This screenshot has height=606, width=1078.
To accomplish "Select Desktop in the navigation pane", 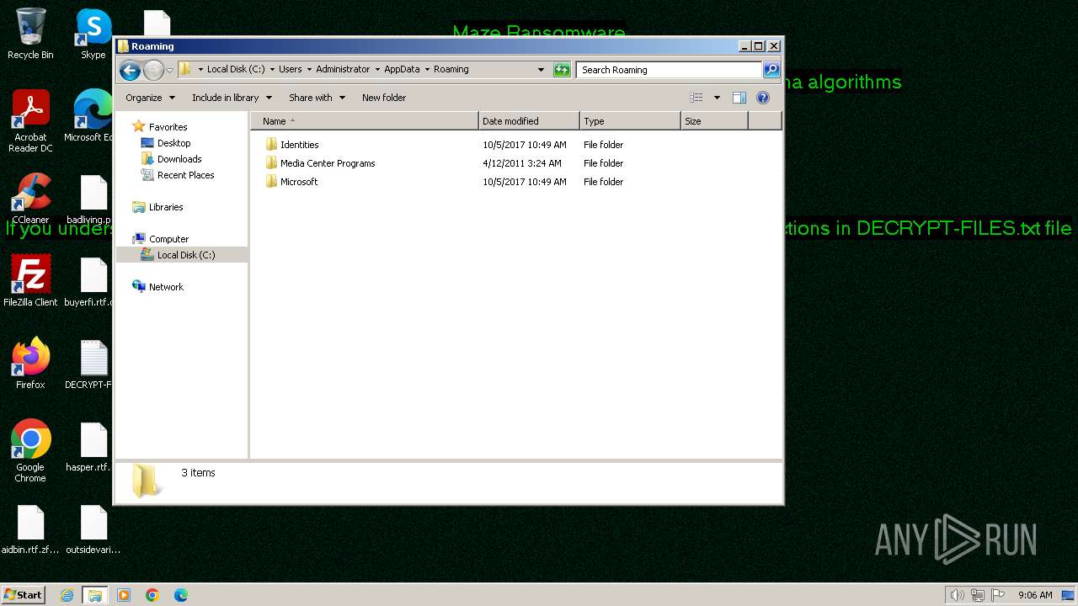I will 166,143.
